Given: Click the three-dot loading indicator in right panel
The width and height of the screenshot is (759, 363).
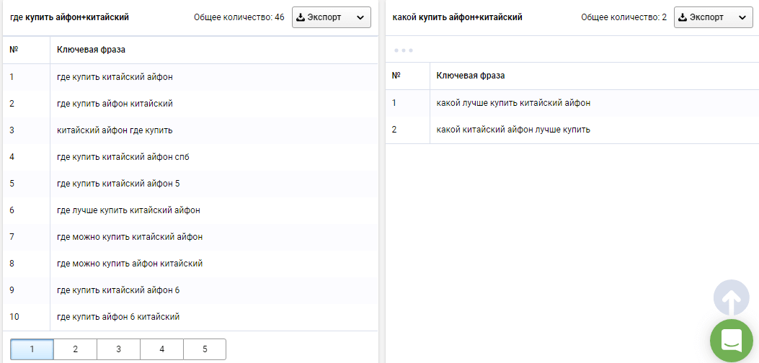Looking at the screenshot, I should [x=403, y=50].
